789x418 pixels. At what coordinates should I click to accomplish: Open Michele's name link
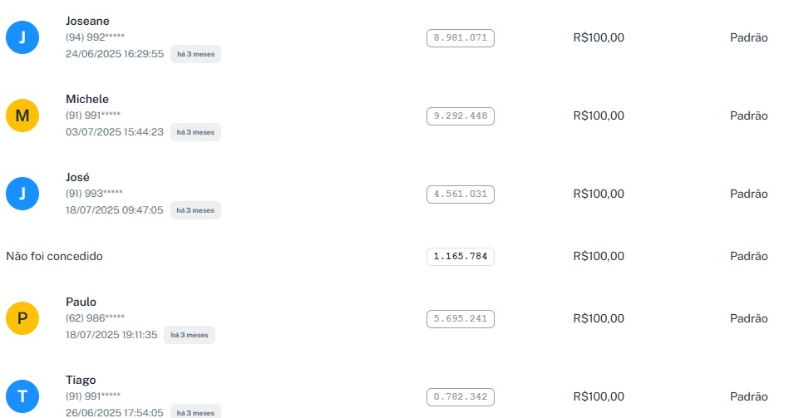coord(87,99)
